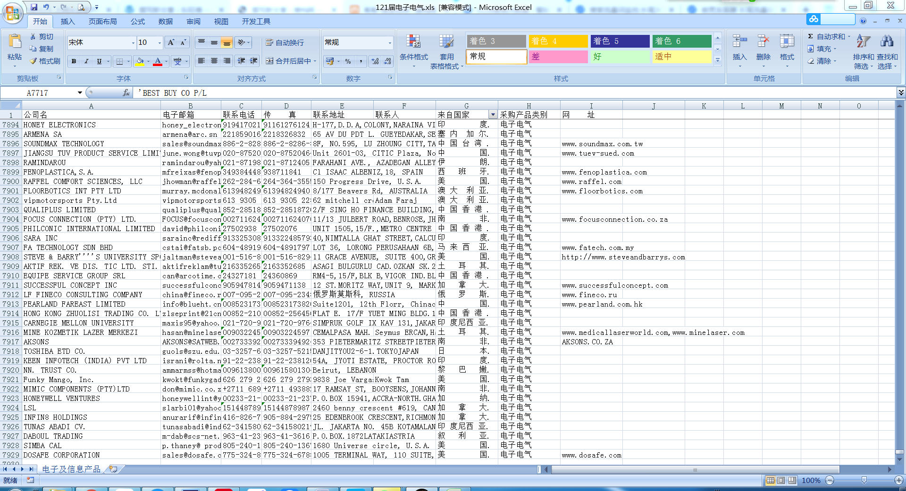Click the Insert cells icon
The width and height of the screenshot is (906, 491).
pyautogui.click(x=739, y=47)
